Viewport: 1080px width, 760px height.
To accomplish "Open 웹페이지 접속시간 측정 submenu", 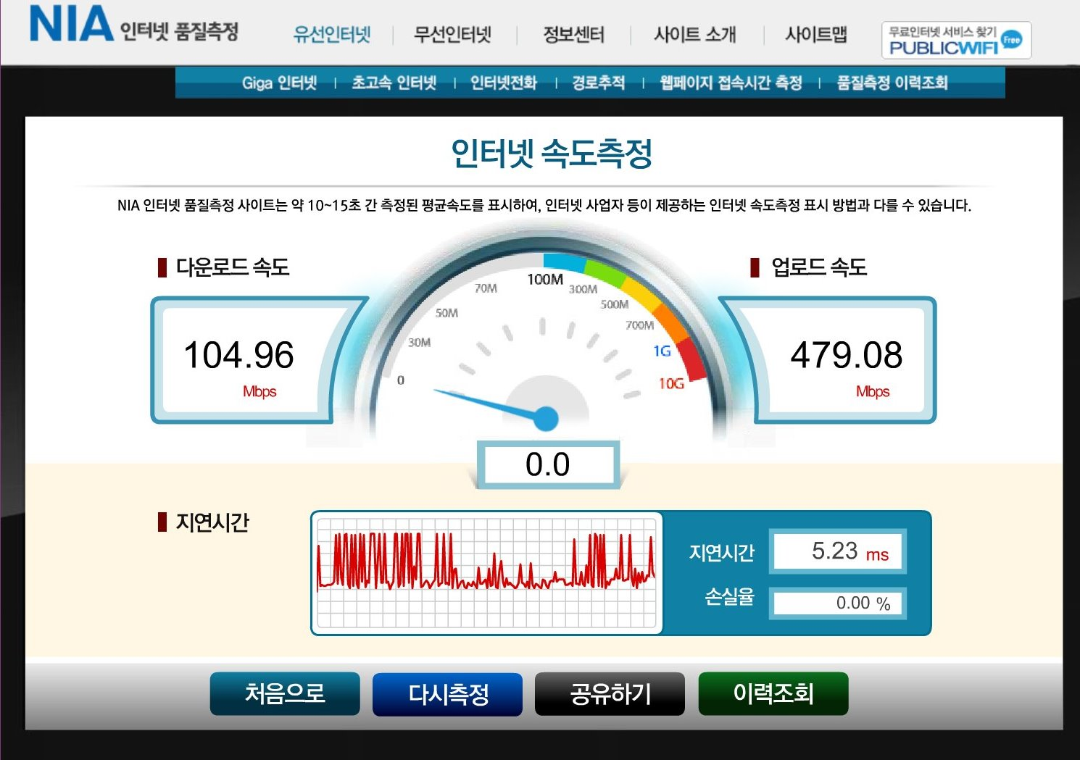I will tap(731, 83).
